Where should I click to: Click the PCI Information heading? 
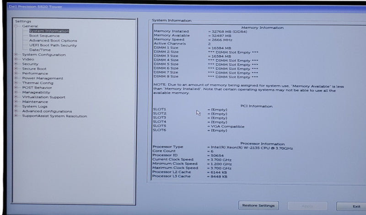[x=256, y=106]
